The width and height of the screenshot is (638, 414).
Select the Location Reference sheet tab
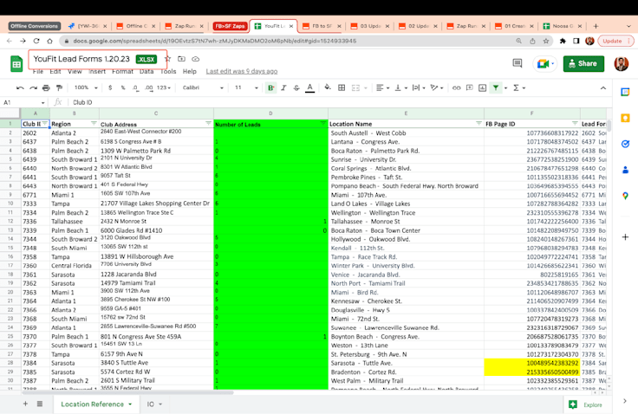click(x=96, y=404)
